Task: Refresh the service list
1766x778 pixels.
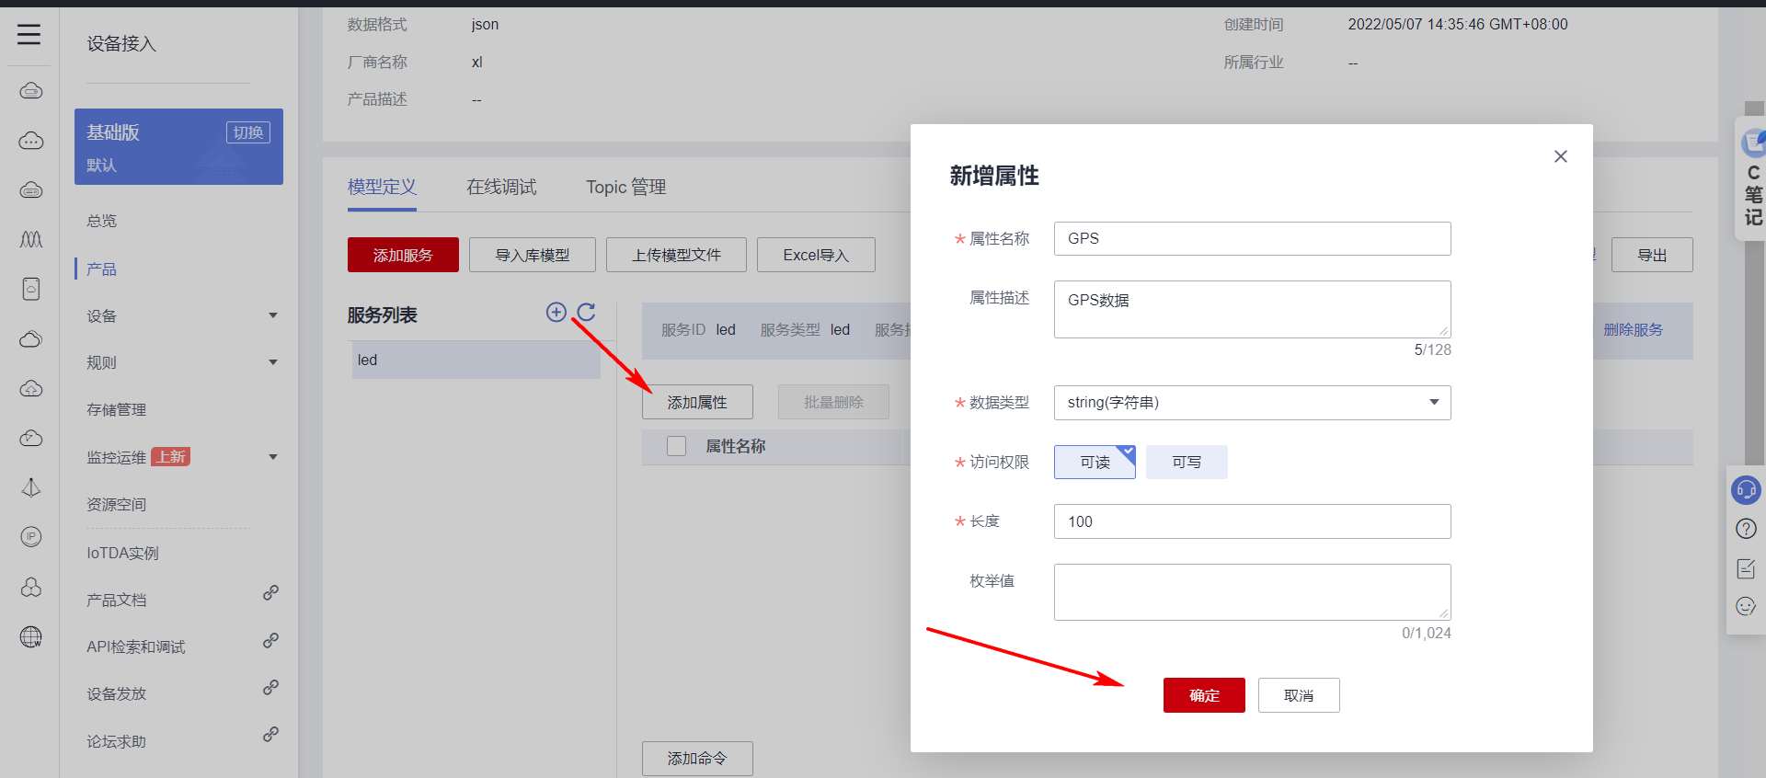Action: coord(586,312)
